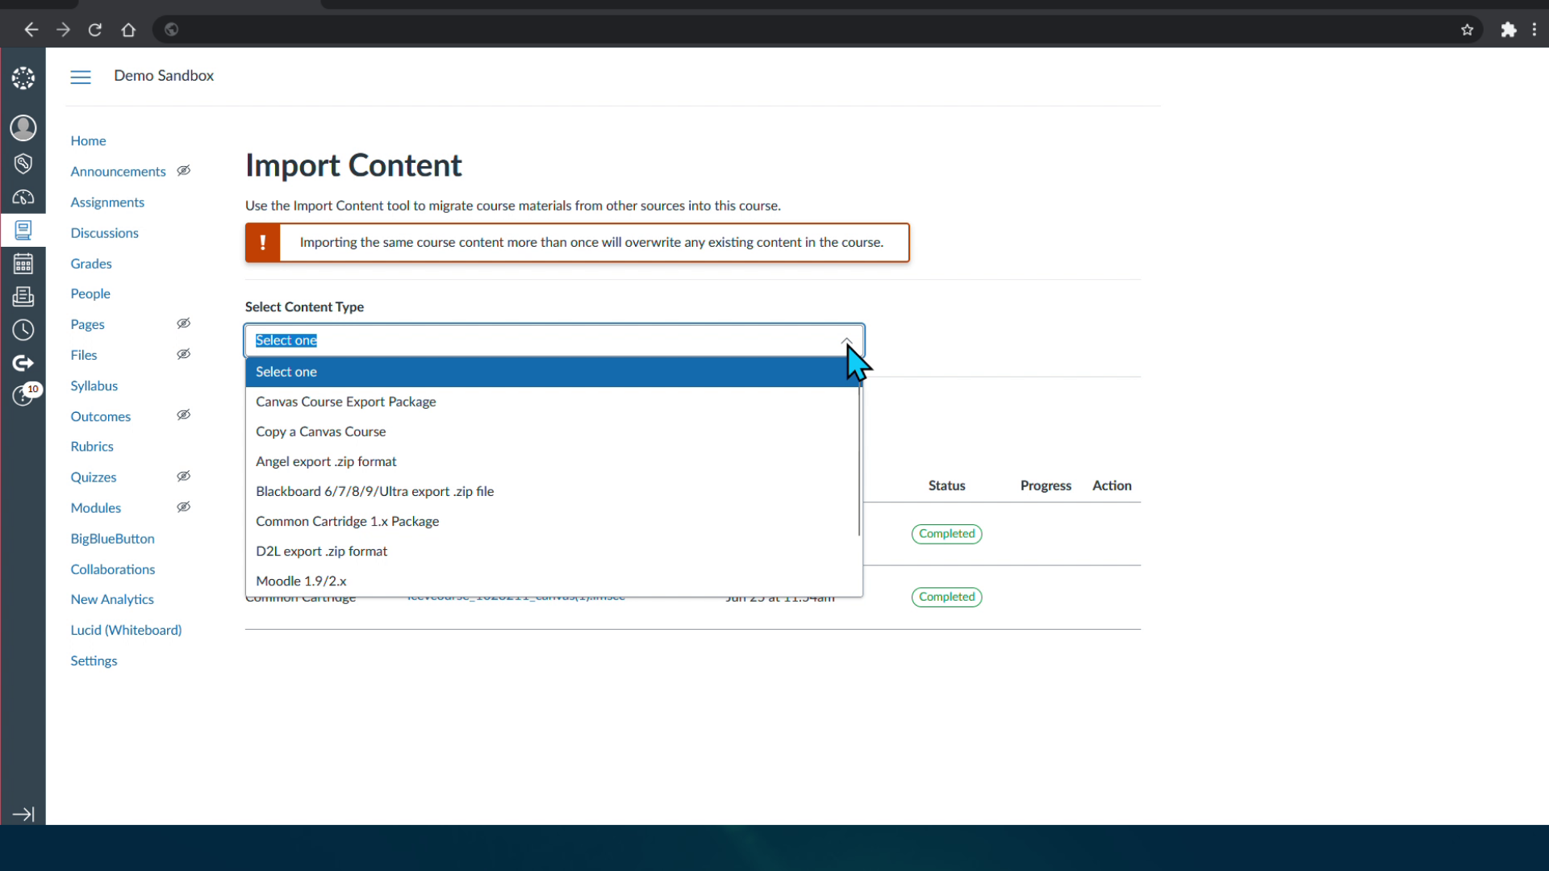Choose Moodle 1.9/2.x option

[553, 581]
